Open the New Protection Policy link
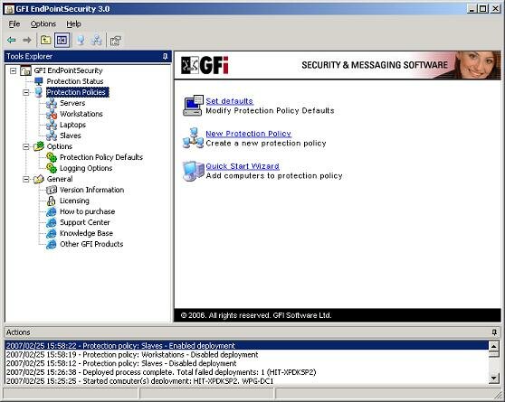This screenshot has width=505, height=402. point(248,134)
